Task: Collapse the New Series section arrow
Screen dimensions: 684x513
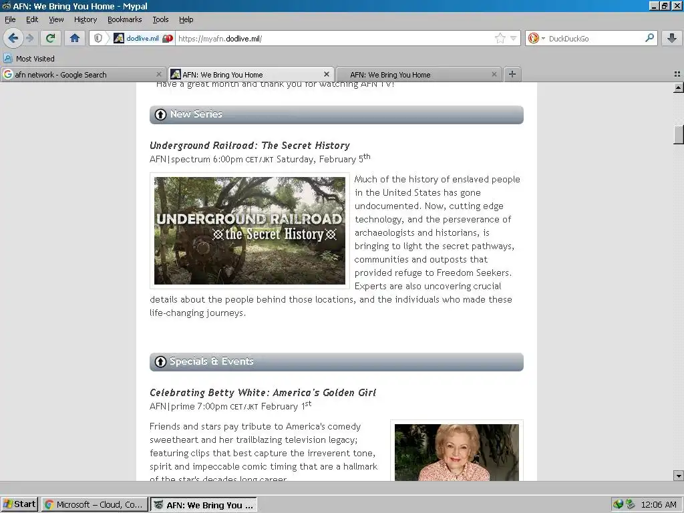Action: pyautogui.click(x=160, y=114)
